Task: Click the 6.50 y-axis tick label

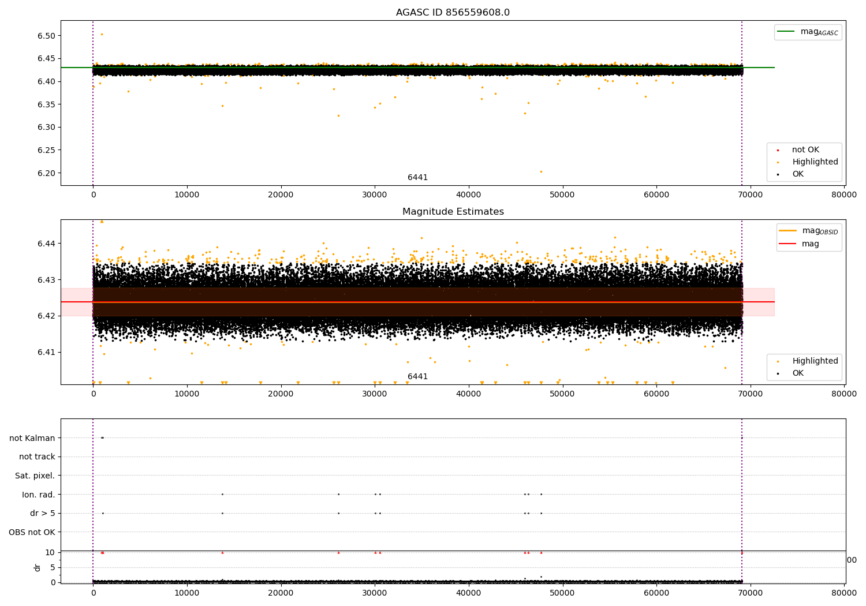Action: coord(46,36)
